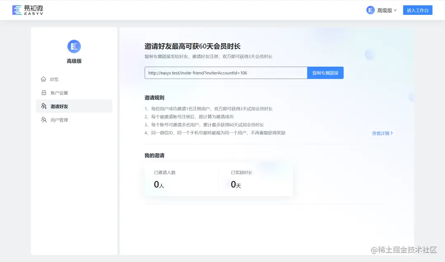The width and height of the screenshot is (445, 262).
Task: Click the title 邀请好友最高可获60天会员时长
Action: [192, 46]
